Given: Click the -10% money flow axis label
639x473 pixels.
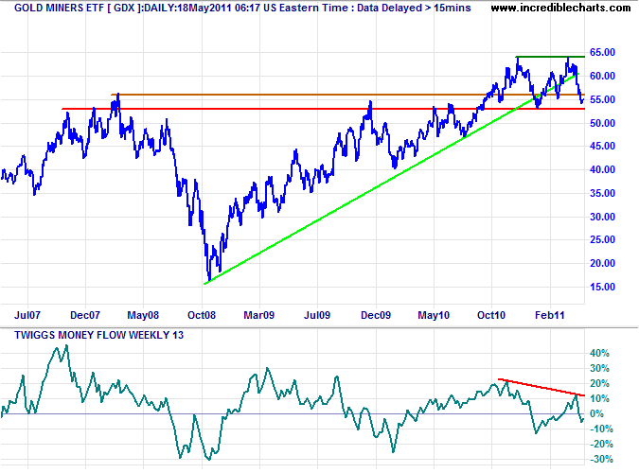Looking at the screenshot, I should click(x=601, y=429).
